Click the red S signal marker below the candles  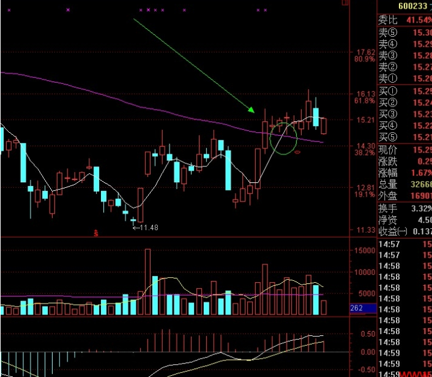96,233
